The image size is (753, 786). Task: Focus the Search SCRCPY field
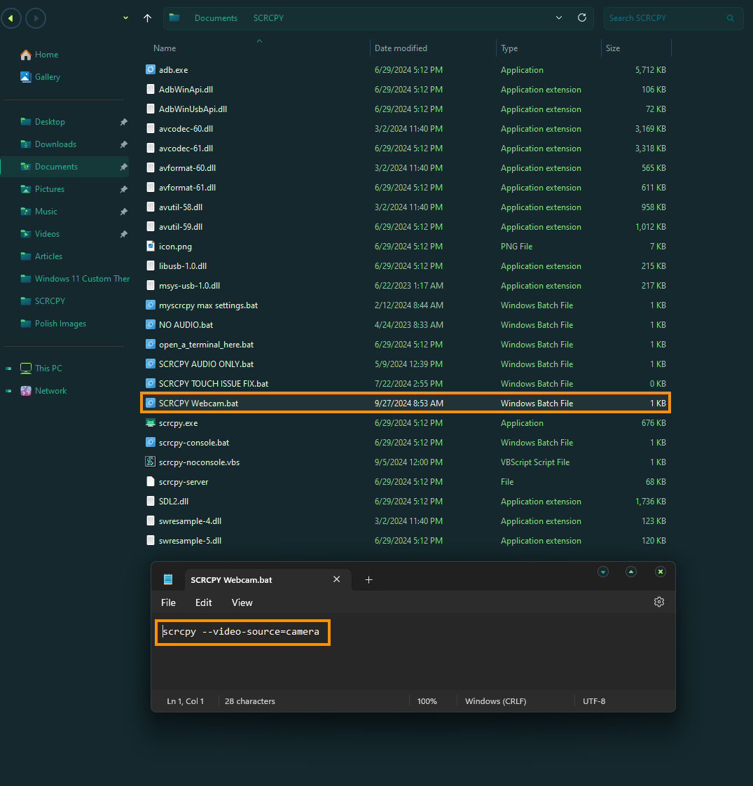tap(673, 18)
